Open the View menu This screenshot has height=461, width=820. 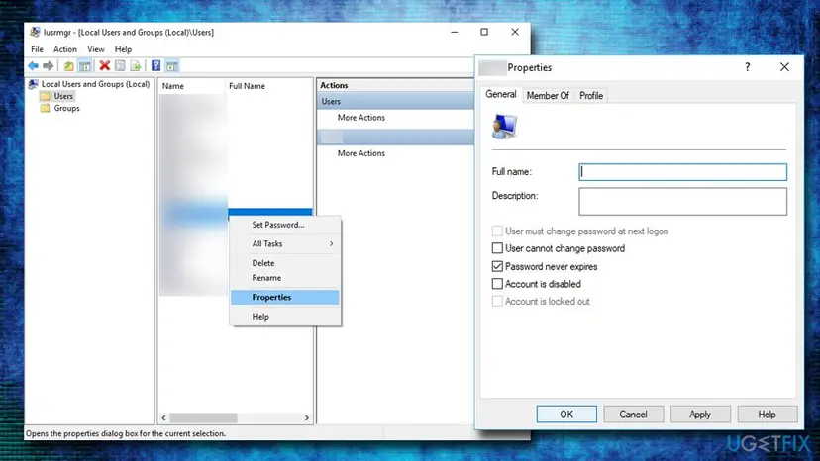tap(96, 49)
